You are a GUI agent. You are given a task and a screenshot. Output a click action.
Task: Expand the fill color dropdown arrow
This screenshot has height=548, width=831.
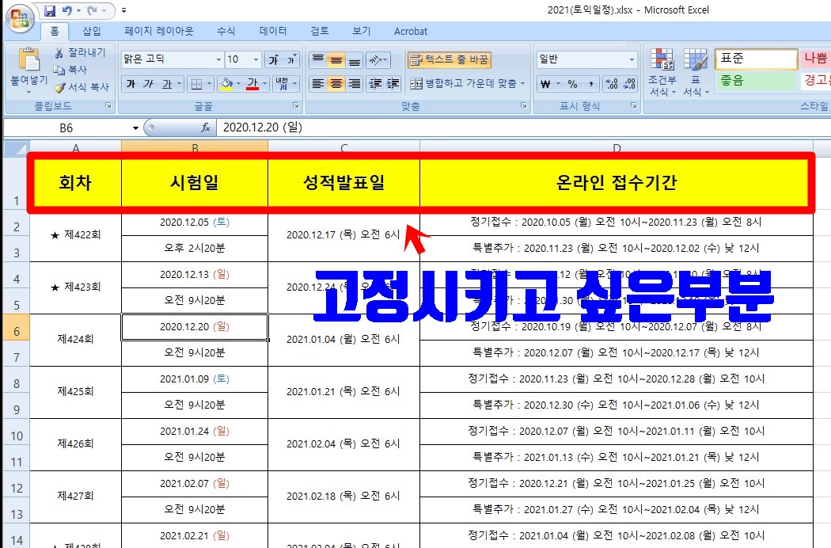click(238, 84)
